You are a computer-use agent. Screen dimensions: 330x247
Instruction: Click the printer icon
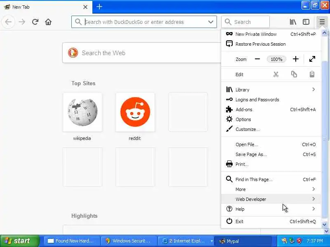pos(229,164)
